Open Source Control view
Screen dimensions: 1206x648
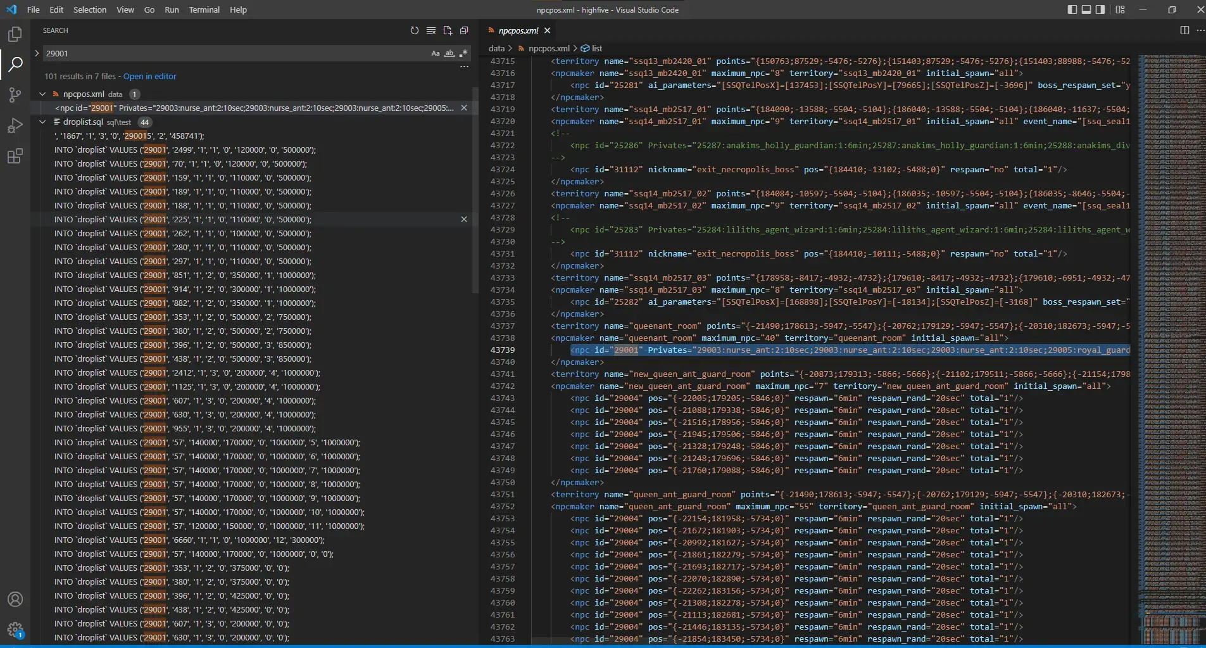(15, 95)
